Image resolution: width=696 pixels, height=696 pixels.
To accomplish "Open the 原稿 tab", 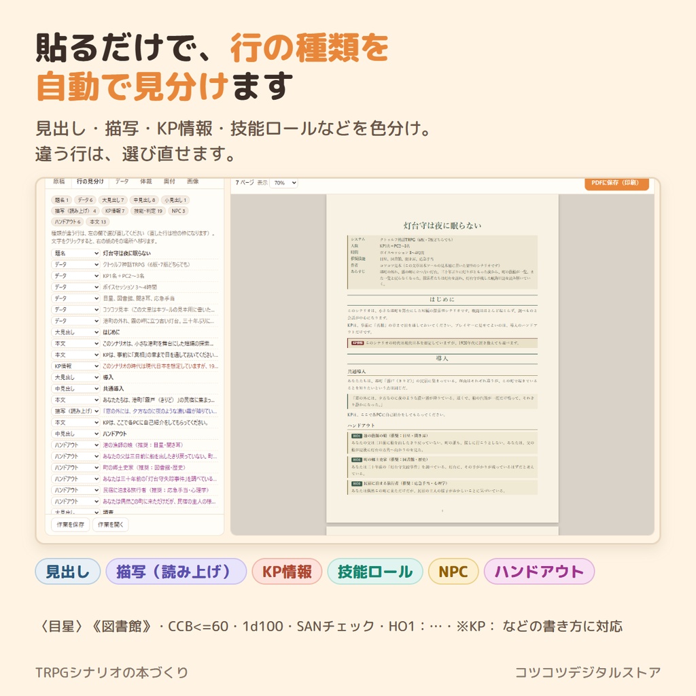I will pyautogui.click(x=59, y=181).
